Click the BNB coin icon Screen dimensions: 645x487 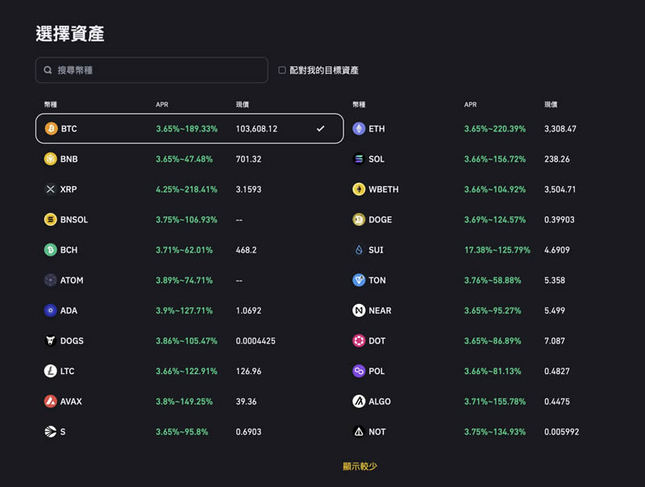coord(51,159)
